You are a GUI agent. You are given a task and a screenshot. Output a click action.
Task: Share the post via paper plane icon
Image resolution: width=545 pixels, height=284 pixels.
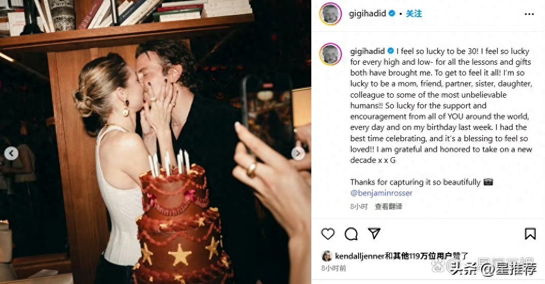(x=374, y=233)
